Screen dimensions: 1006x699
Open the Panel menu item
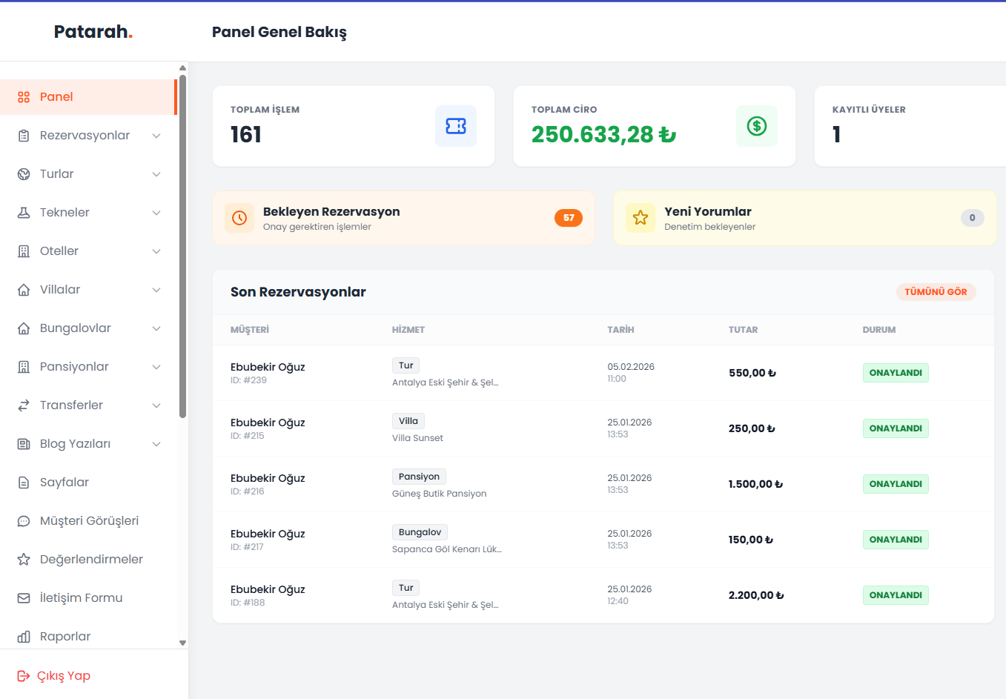[x=56, y=97]
